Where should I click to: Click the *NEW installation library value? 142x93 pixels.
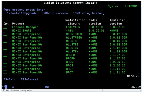click(70, 31)
